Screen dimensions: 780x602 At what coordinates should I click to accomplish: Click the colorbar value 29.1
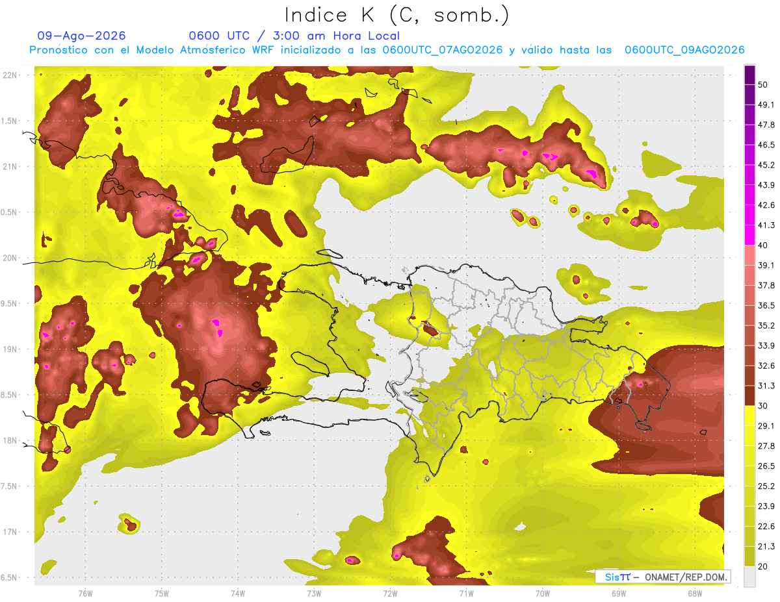click(x=766, y=426)
